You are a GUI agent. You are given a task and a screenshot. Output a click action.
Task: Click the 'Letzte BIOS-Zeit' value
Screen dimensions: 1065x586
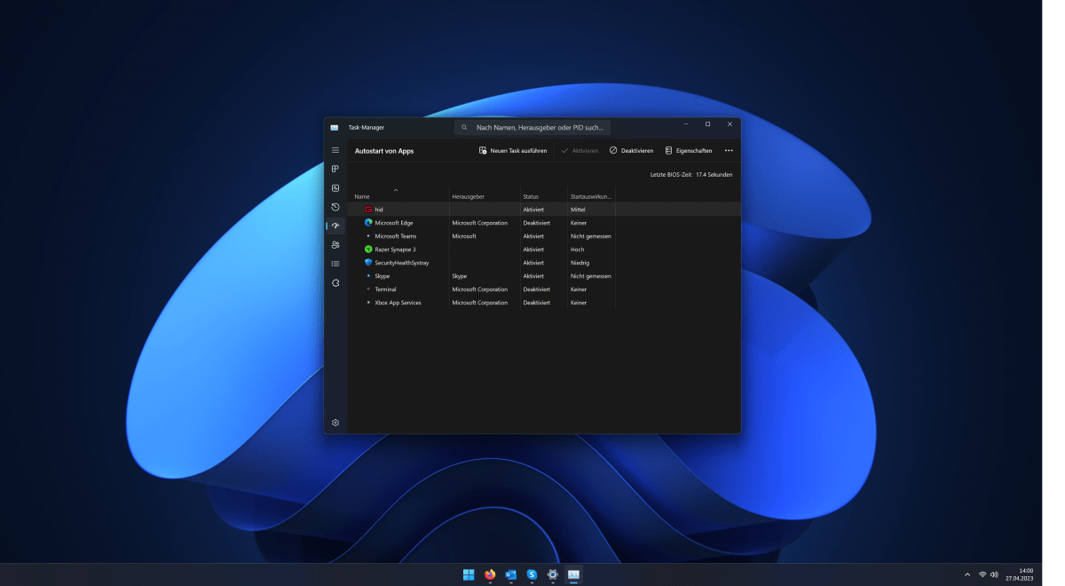point(714,175)
